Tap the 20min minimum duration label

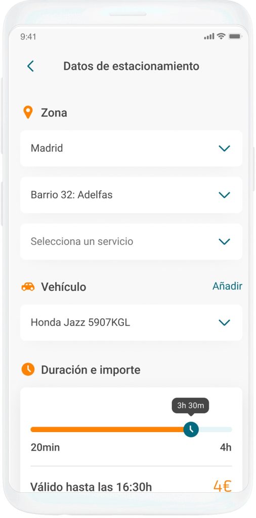[45, 447]
